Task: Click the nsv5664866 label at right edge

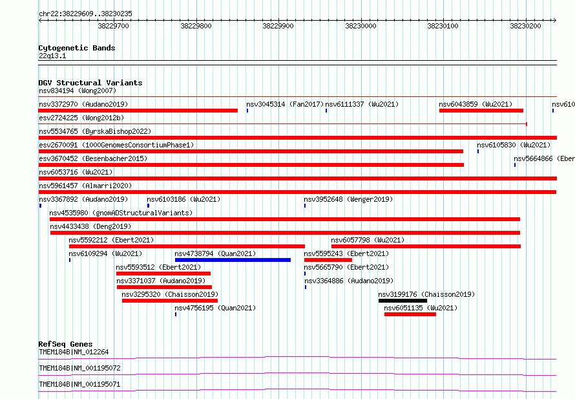Action: coord(544,158)
